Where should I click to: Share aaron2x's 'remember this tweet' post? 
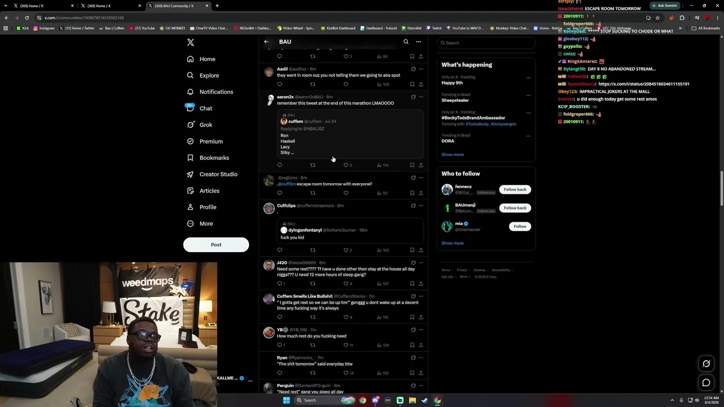pyautogui.click(x=421, y=165)
